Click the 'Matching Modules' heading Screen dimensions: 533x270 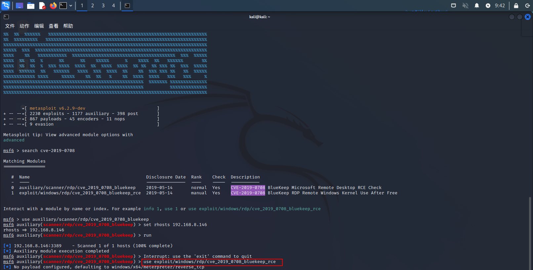(24, 161)
